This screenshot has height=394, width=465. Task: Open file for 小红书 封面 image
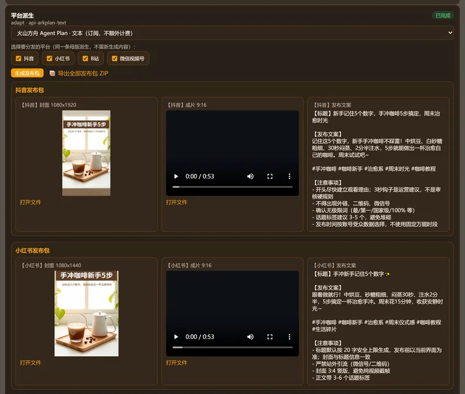(x=31, y=363)
